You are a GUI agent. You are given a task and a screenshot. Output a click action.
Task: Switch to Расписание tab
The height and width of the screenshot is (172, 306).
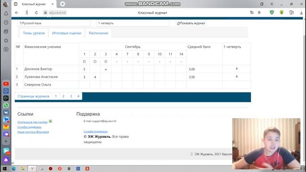tap(98, 33)
